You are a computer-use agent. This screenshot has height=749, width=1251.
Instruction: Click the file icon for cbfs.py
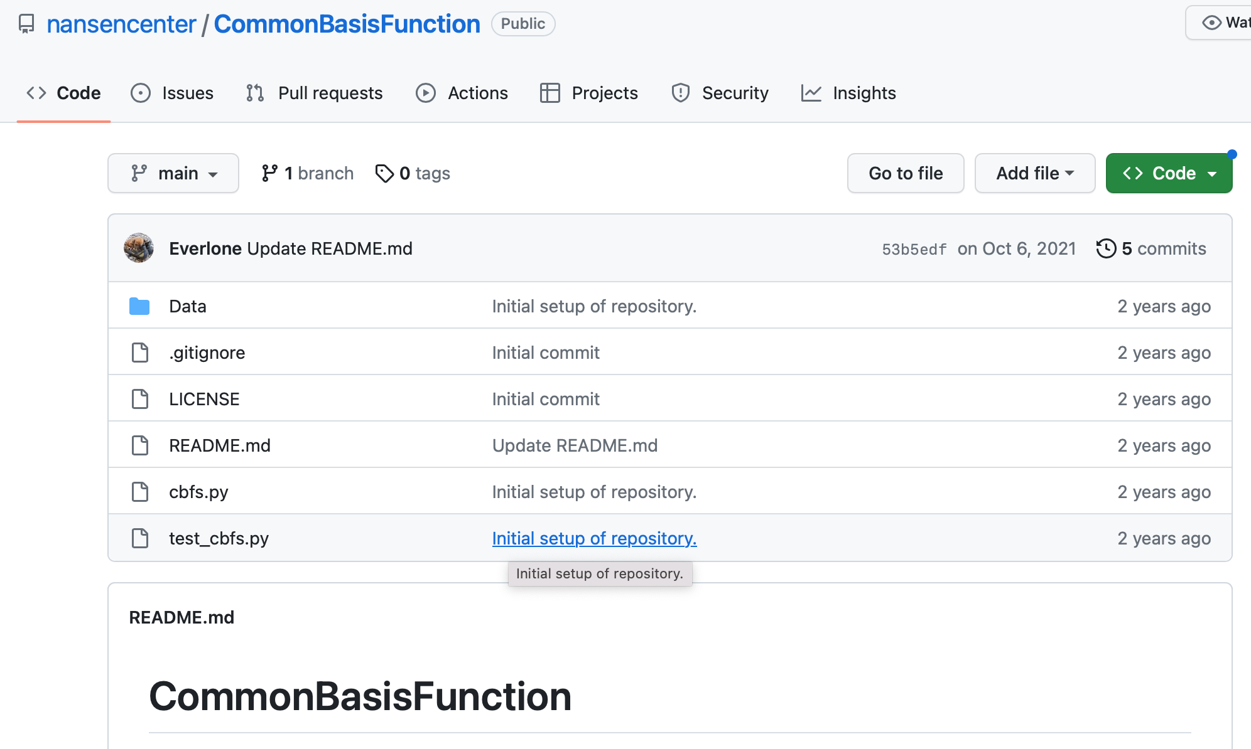tap(139, 492)
